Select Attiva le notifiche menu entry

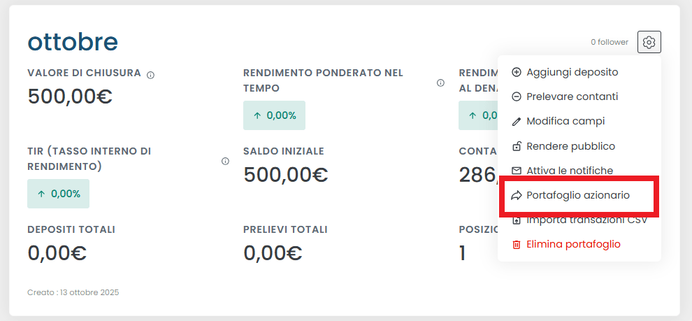570,171
